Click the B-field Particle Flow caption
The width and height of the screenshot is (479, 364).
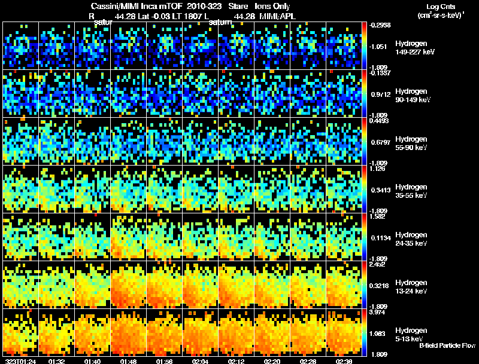click(447, 345)
